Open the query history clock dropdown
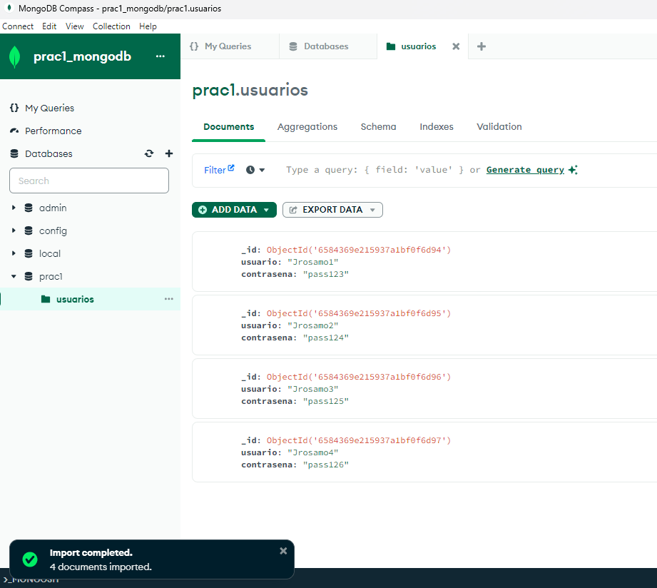This screenshot has width=657, height=588. [x=255, y=170]
